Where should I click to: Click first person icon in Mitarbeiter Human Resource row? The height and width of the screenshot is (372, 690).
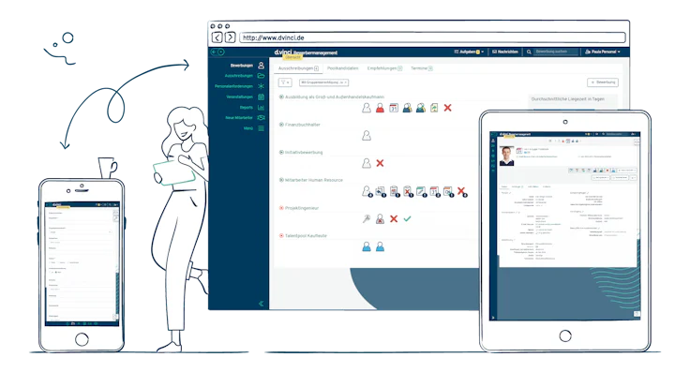click(x=367, y=191)
